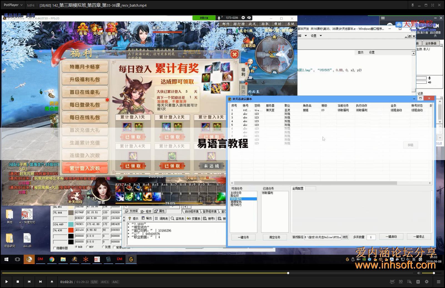Screen dimensions: 445x288
Task: Open the 排行榜 ranking menu in game
Action: point(239,24)
